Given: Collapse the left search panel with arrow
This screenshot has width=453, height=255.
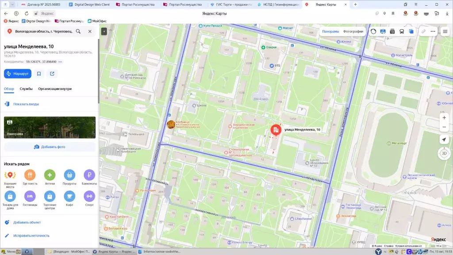Looking at the screenshot, I should pyautogui.click(x=104, y=31).
